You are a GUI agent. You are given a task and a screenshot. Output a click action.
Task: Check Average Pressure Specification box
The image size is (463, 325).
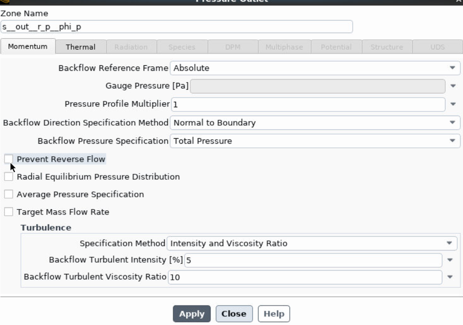click(8, 194)
